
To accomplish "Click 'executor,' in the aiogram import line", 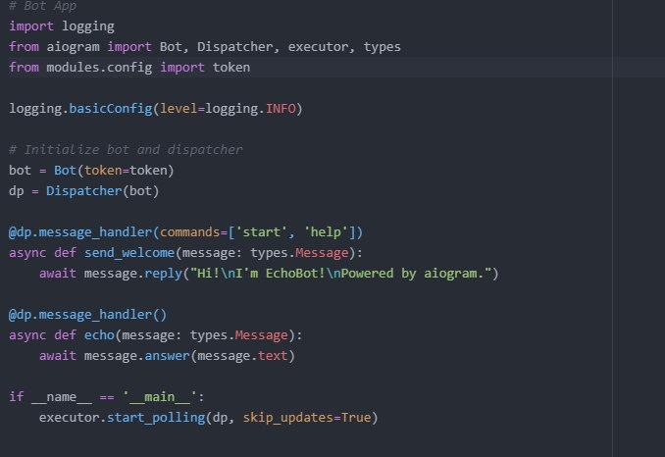I will click(x=321, y=47).
